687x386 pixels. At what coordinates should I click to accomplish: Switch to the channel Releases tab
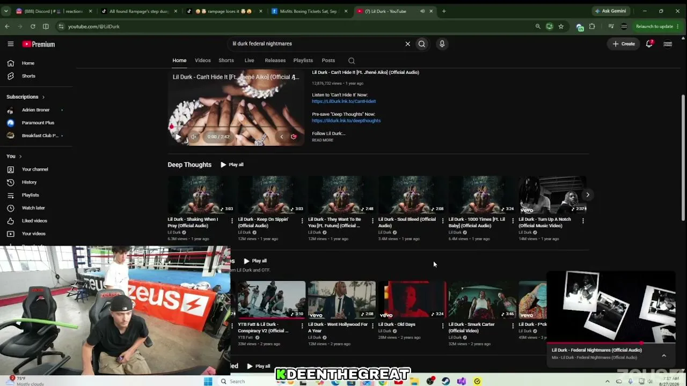click(275, 61)
